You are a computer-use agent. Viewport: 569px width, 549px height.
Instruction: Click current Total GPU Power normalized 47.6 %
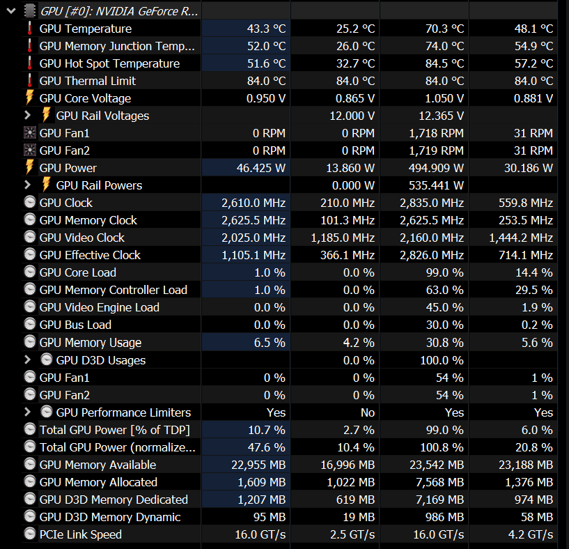[x=266, y=447]
